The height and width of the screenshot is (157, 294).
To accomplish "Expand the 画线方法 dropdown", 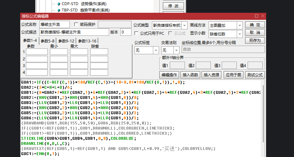I will (x=240, y=25).
